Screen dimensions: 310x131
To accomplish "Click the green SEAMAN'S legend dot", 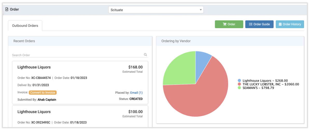I will click(239, 88).
